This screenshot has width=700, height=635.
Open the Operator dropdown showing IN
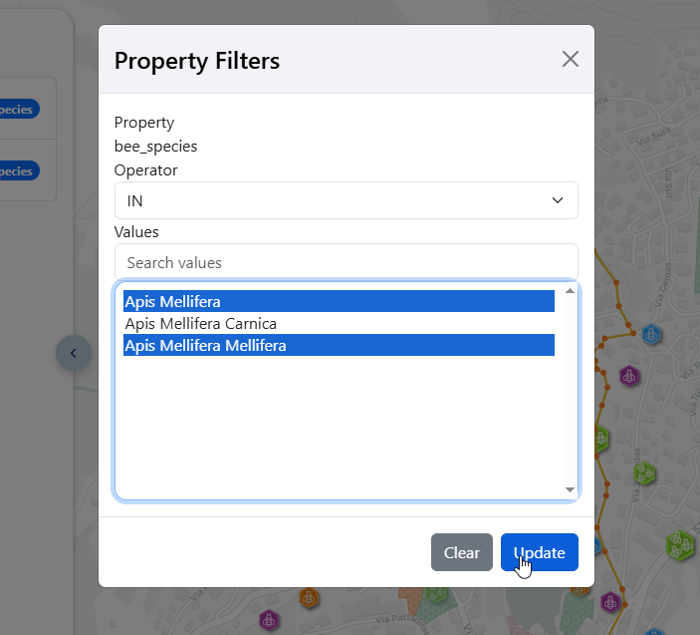coord(346,200)
